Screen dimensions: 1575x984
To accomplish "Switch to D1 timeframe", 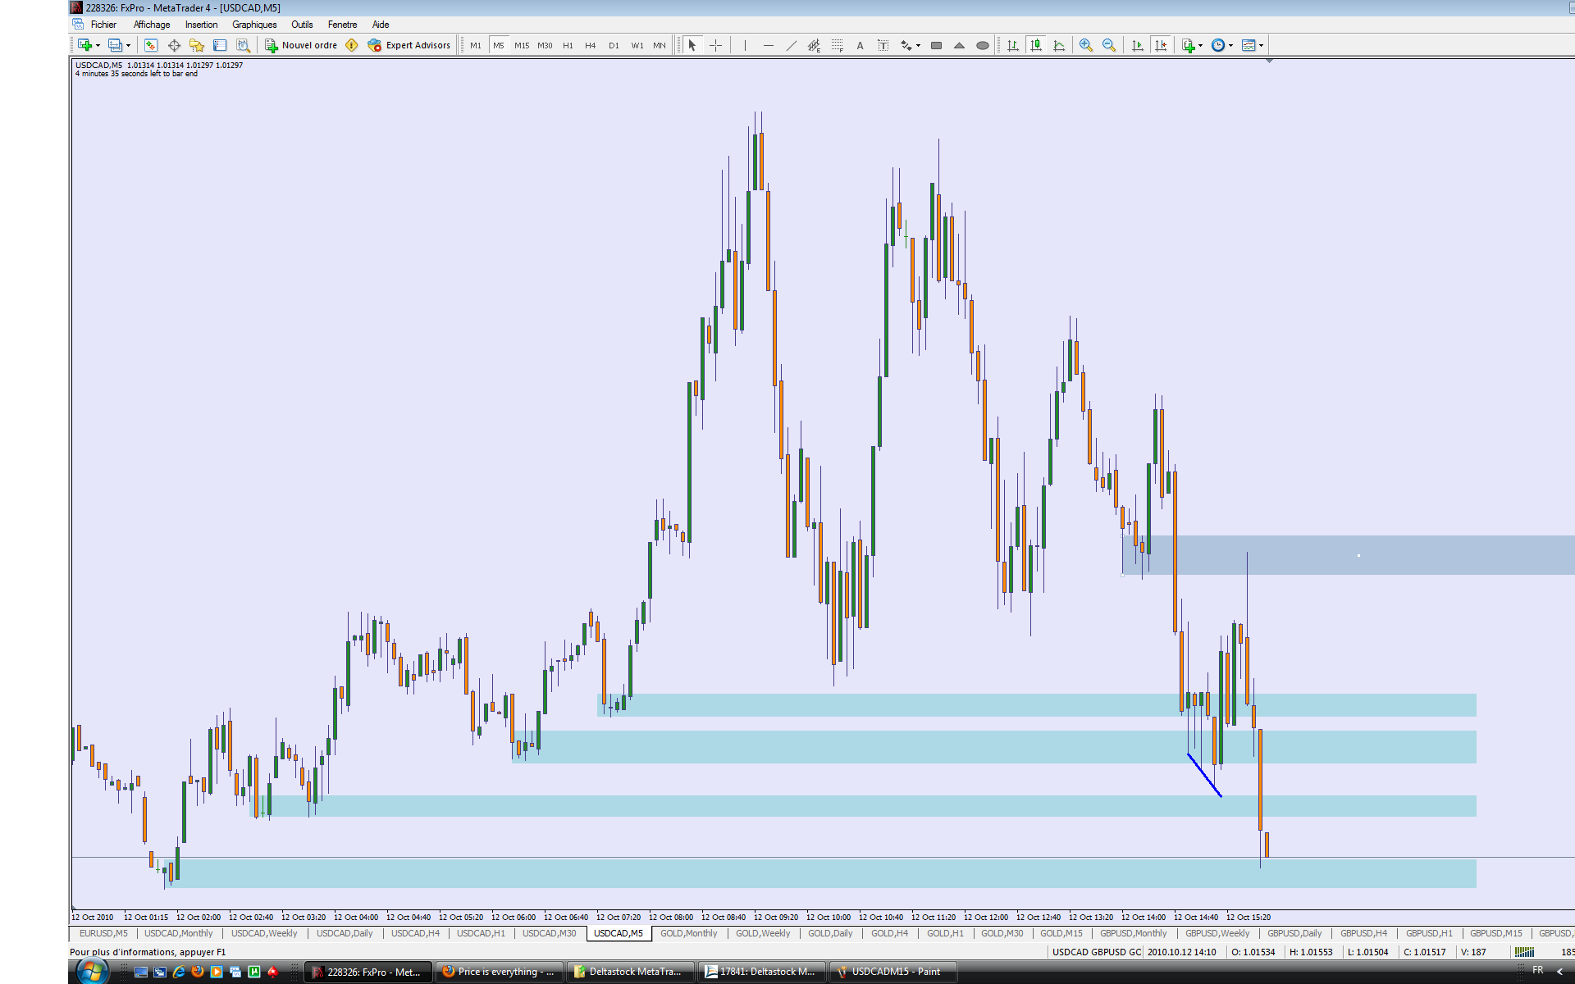I will click(x=614, y=45).
